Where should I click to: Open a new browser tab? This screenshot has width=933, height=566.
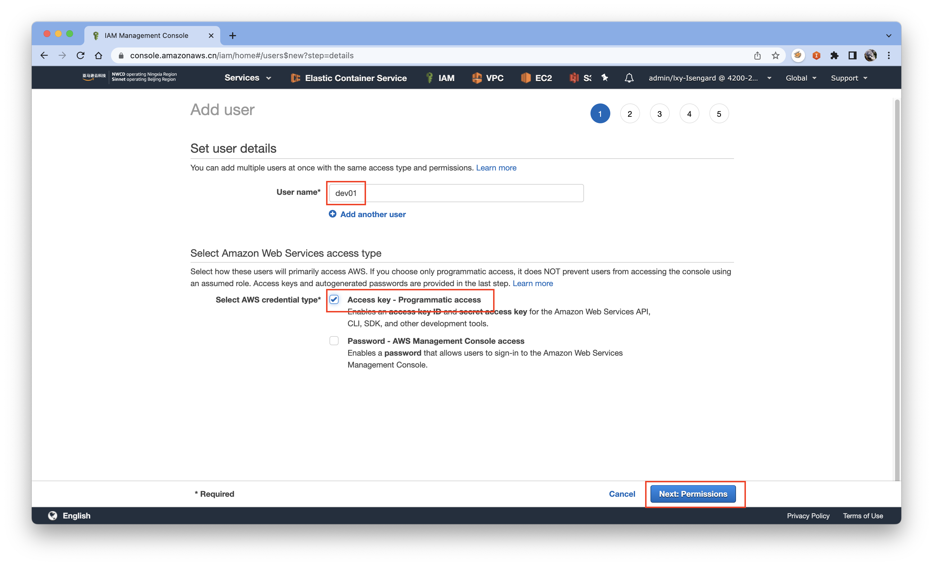tap(233, 36)
